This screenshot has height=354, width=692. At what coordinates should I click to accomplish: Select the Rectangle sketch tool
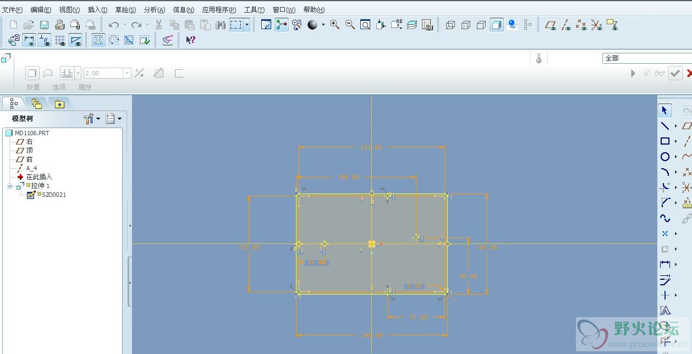665,141
